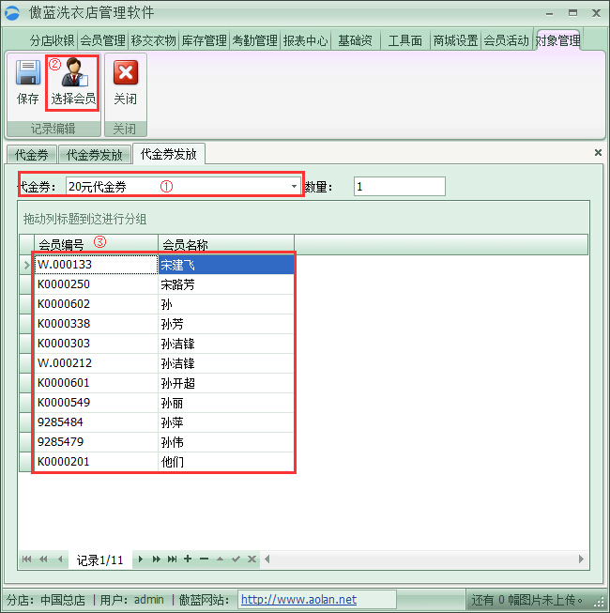Select the first 代金券 document tab

point(31,155)
